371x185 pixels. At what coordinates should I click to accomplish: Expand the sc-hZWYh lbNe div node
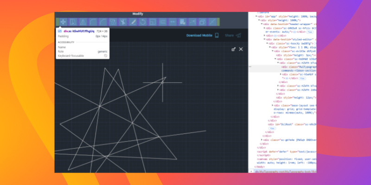pos(278,90)
